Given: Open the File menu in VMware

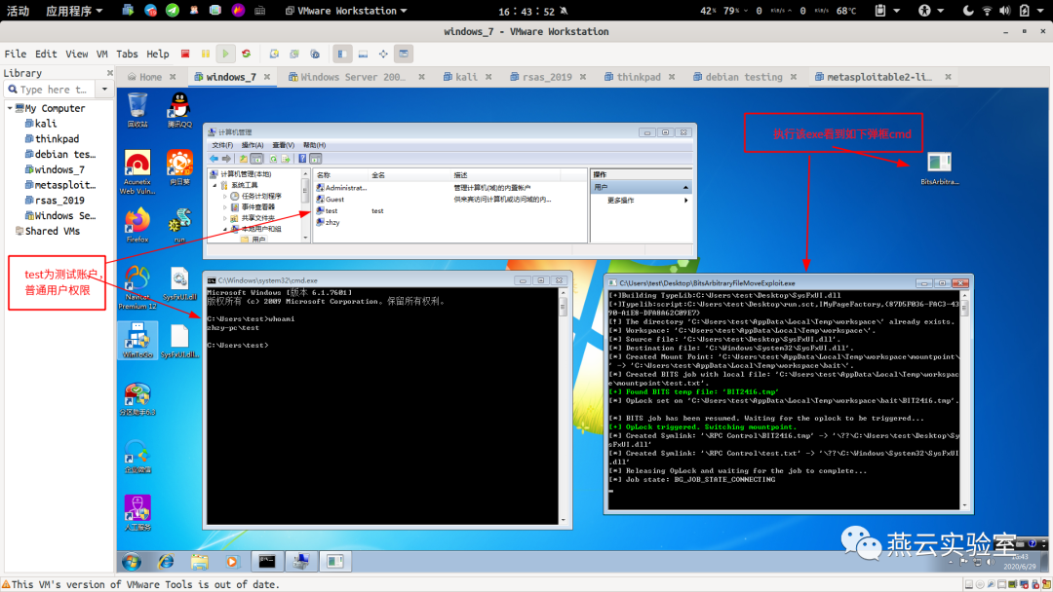Looking at the screenshot, I should pyautogui.click(x=16, y=54).
